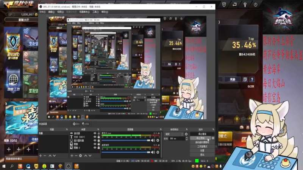The width and height of the screenshot is (303, 170).
Task: Move scene down arrow in Scenes panel
Action: pos(54,156)
